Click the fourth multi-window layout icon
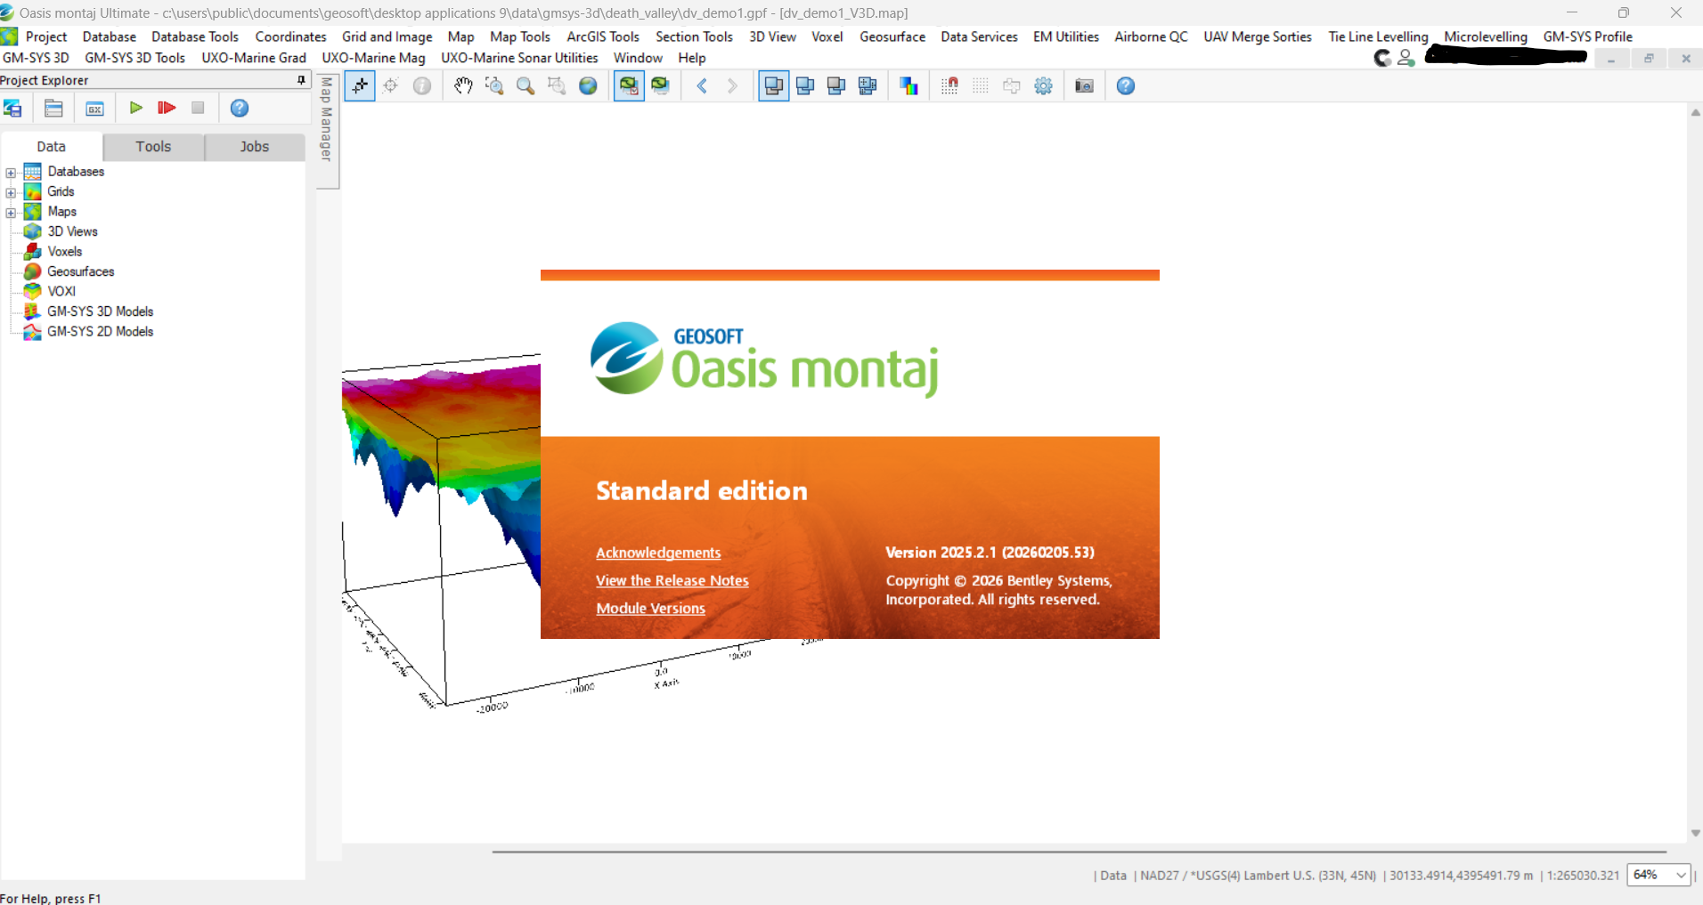 pos(868,86)
